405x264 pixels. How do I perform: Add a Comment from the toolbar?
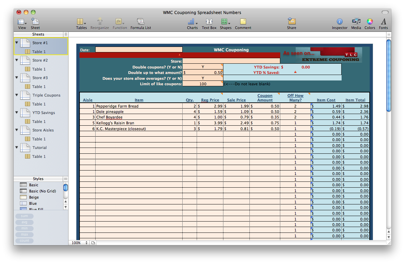pyautogui.click(x=243, y=24)
